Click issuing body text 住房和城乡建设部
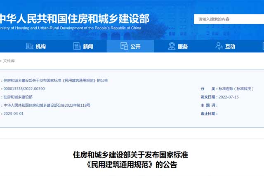Image resolution: width=264 pixels, height=176 pixels. click(x=18, y=97)
